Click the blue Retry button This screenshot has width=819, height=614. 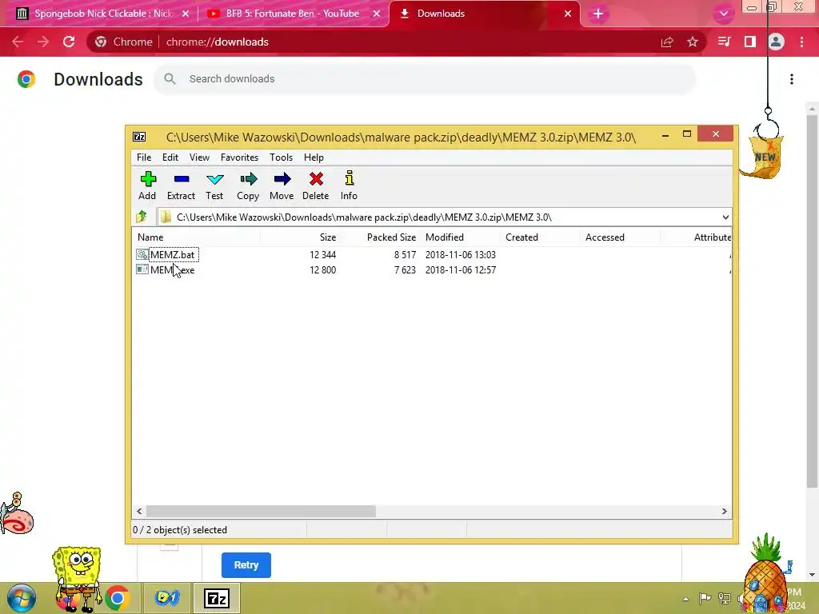246,565
